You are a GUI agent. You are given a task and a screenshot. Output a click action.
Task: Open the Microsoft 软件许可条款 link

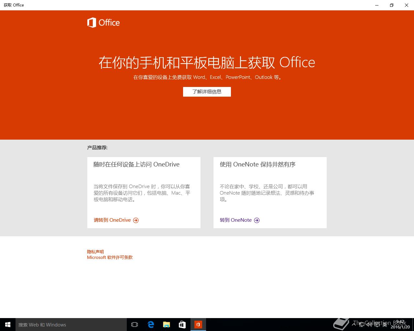(110, 258)
